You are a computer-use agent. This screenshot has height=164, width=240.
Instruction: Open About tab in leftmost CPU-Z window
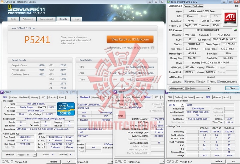coord(62,97)
